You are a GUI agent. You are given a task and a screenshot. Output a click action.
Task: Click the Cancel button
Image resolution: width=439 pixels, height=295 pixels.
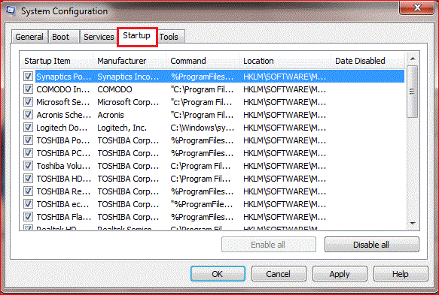pos(279,274)
